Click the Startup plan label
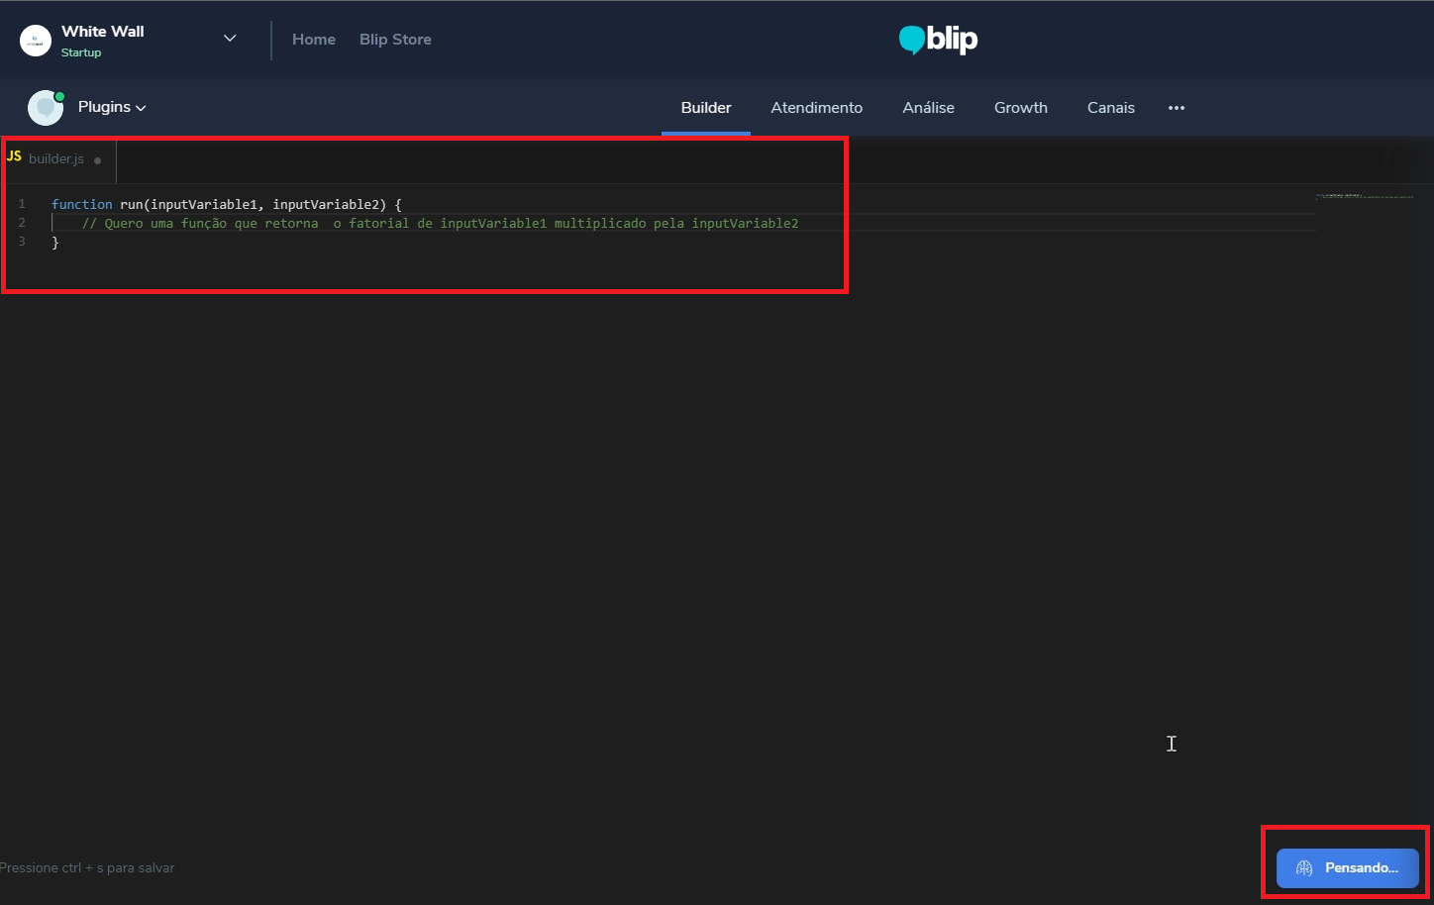Image resolution: width=1434 pixels, height=905 pixels. click(81, 52)
